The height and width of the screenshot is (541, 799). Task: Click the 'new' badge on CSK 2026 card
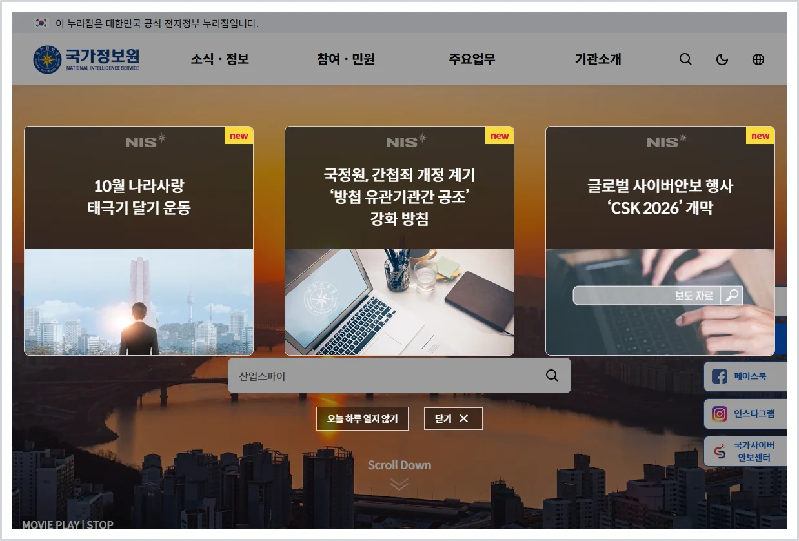pos(760,136)
